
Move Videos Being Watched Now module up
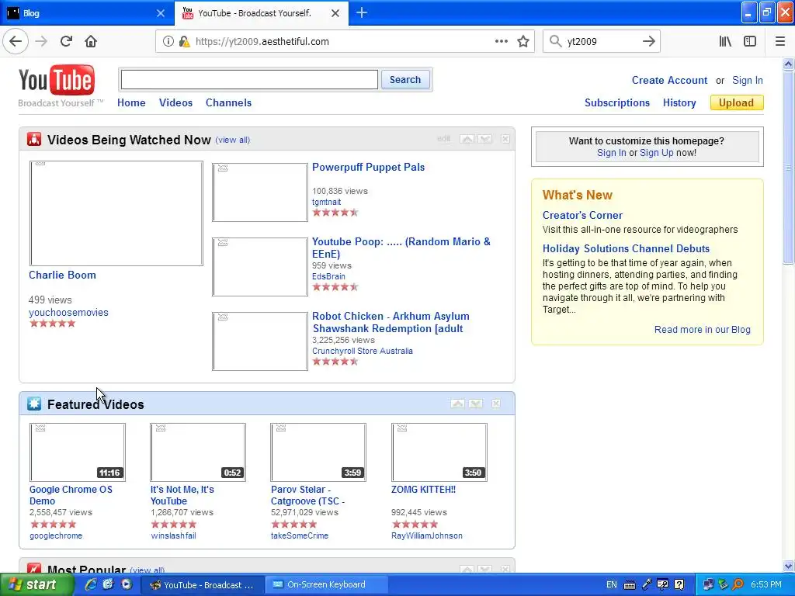(x=467, y=139)
